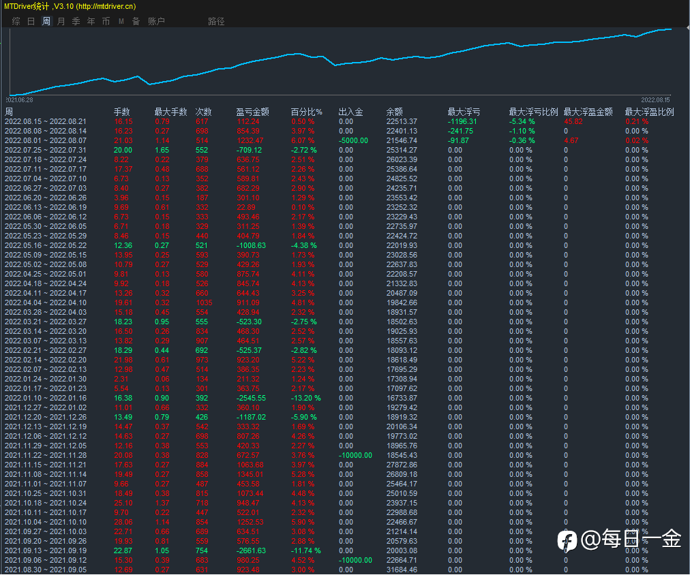The width and height of the screenshot is (690, 575).
Task: Click the 周 column header in the table
Action: 9,112
